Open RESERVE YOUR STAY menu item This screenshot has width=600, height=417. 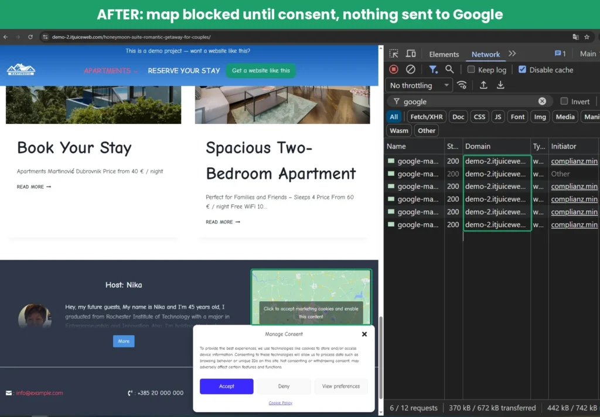point(184,71)
